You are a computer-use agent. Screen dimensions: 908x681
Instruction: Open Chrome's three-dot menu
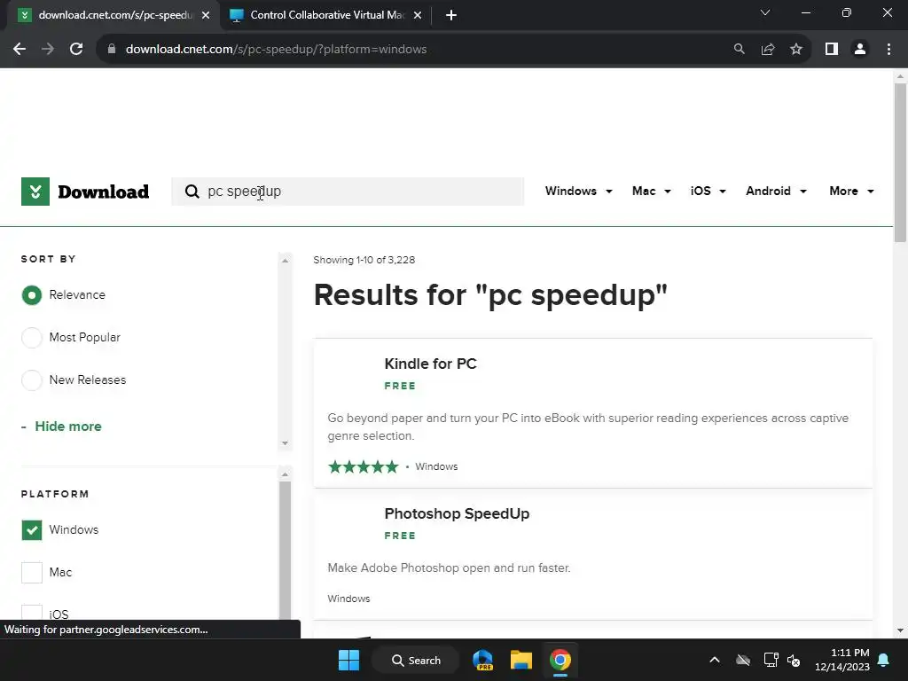pos(888,50)
